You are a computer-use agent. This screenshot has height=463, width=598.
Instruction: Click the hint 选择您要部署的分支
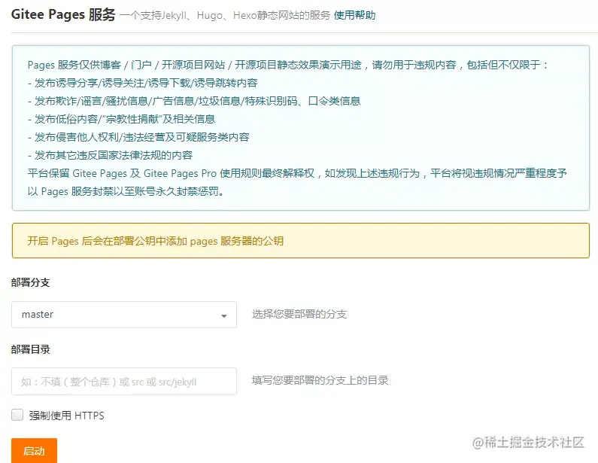(299, 314)
